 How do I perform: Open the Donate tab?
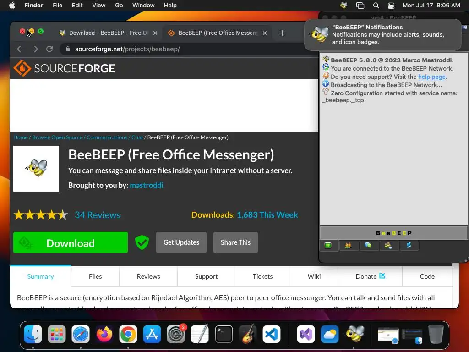(370, 276)
